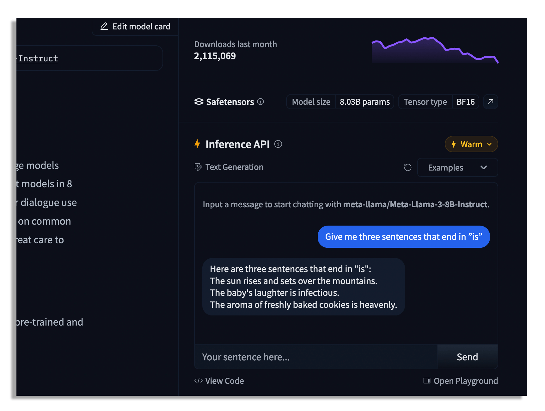Viewport: 545px width, 411px height.
Task: Click the Text Generation task icon
Action: point(198,167)
